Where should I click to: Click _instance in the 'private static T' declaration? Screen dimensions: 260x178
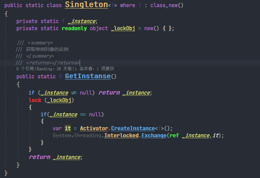[x=82, y=21]
